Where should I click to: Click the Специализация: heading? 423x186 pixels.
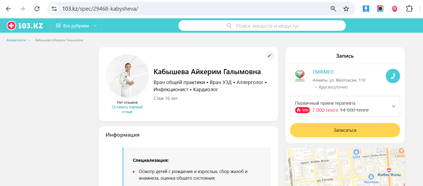151,160
